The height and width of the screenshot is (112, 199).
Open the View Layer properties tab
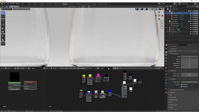pyautogui.click(x=166, y=58)
